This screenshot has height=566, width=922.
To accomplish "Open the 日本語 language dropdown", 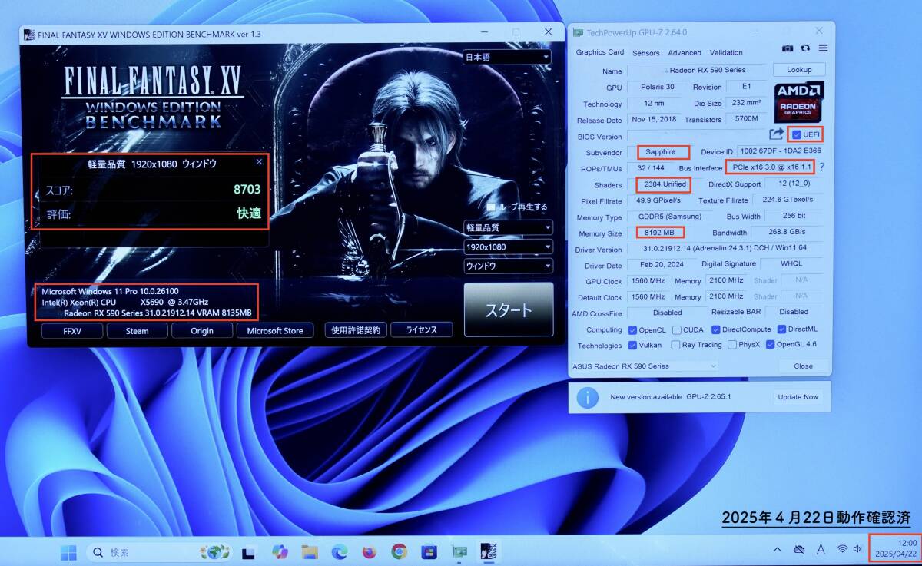I will [507, 58].
